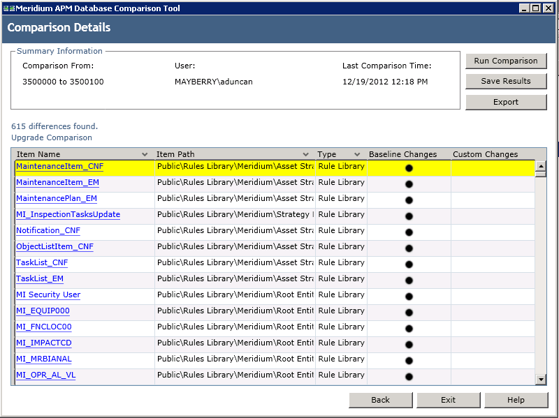Click the '12/19/2012 12:18 PM' comparison time
Screen dimensions: 559x418
tap(385, 82)
